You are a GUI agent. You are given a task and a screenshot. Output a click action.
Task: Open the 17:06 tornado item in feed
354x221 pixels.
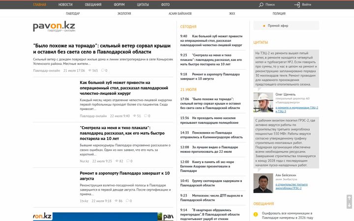[x=210, y=104]
